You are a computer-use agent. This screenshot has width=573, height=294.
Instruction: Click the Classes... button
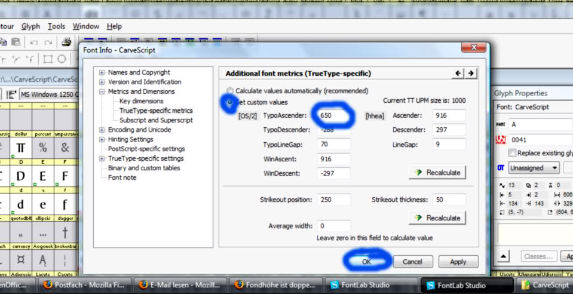click(539, 256)
